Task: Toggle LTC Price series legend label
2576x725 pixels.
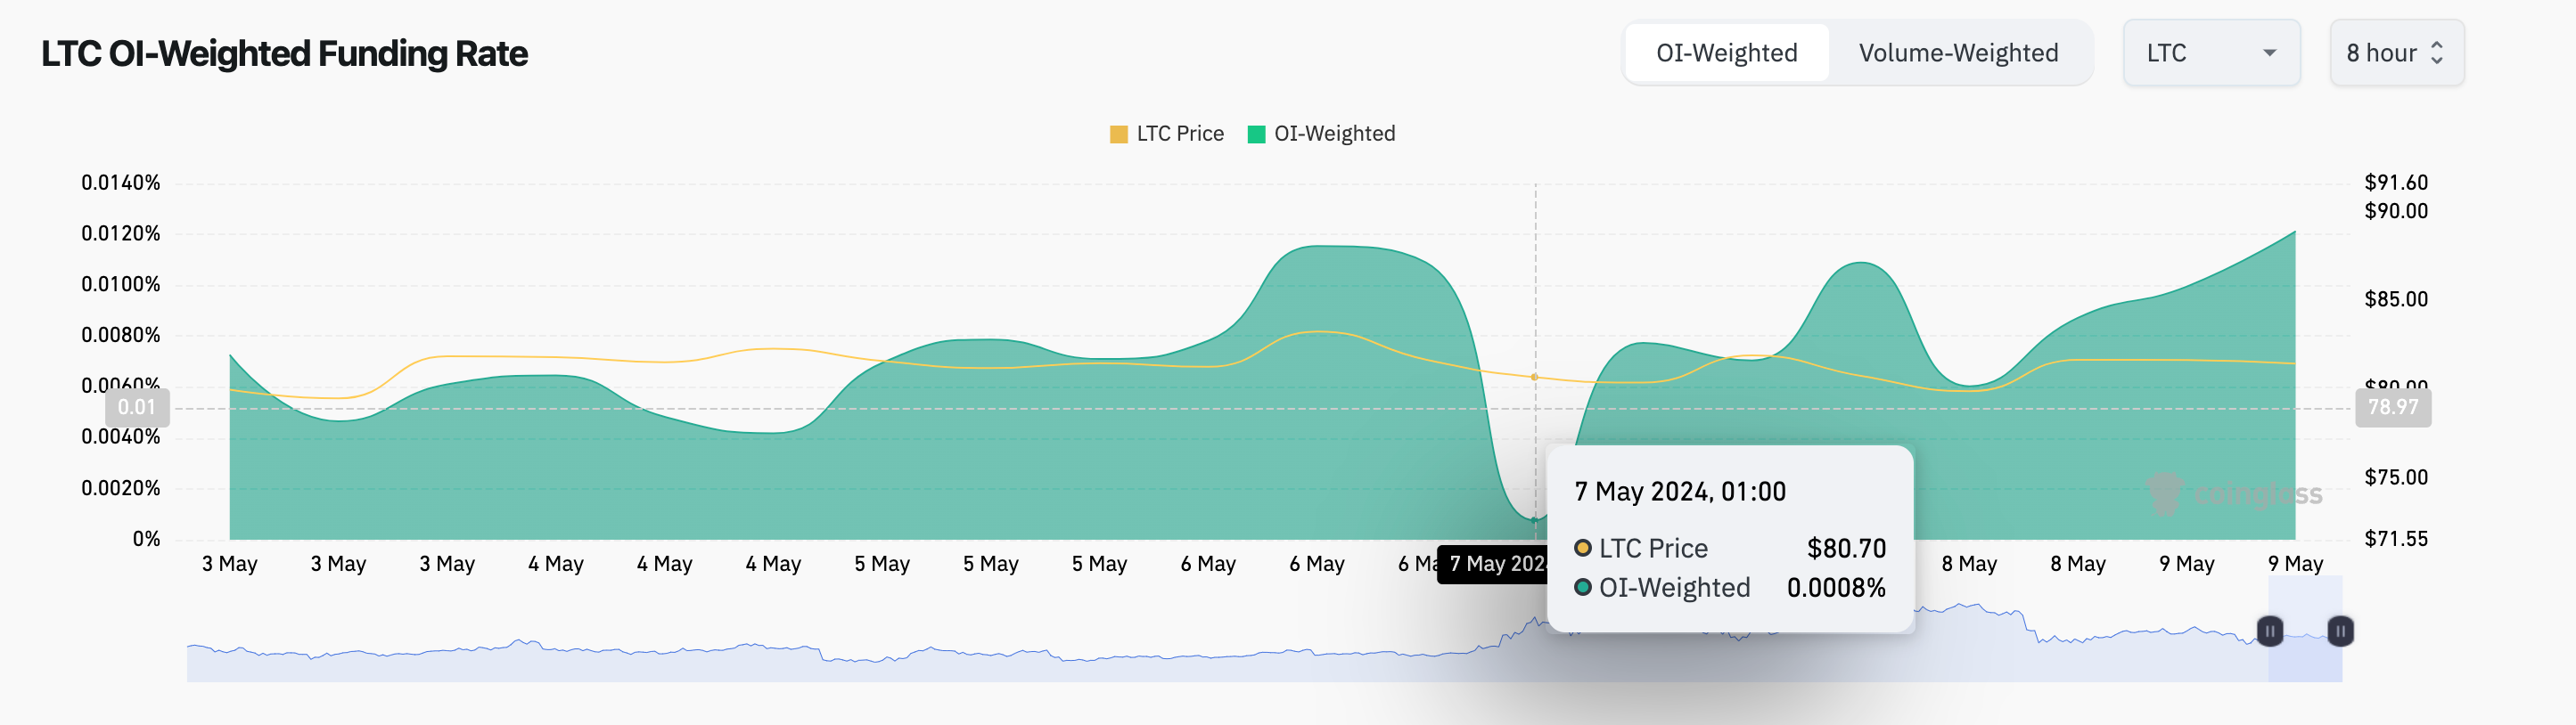Action: pos(1180,134)
